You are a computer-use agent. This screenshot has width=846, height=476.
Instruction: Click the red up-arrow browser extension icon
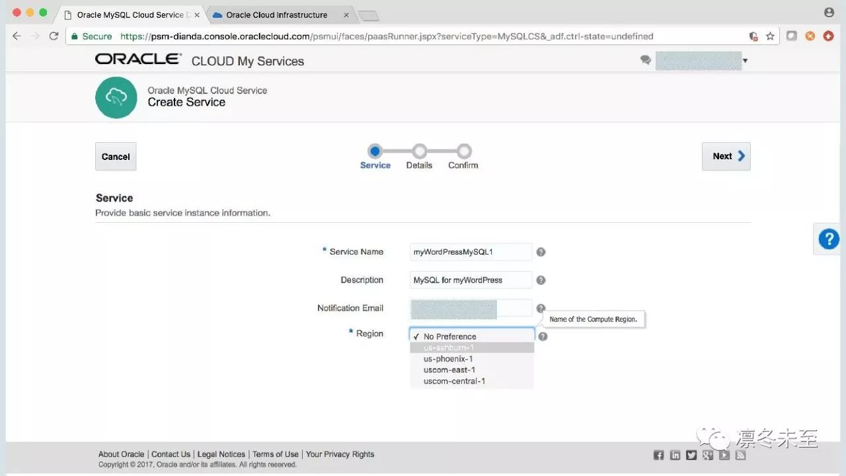click(x=828, y=36)
